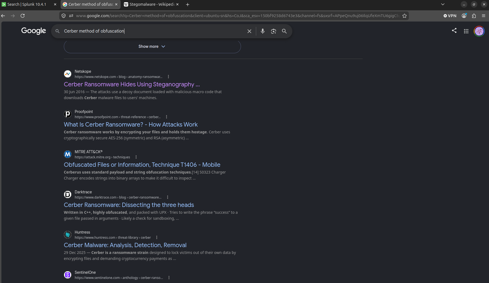Open more options for Netskope result

click(x=168, y=77)
